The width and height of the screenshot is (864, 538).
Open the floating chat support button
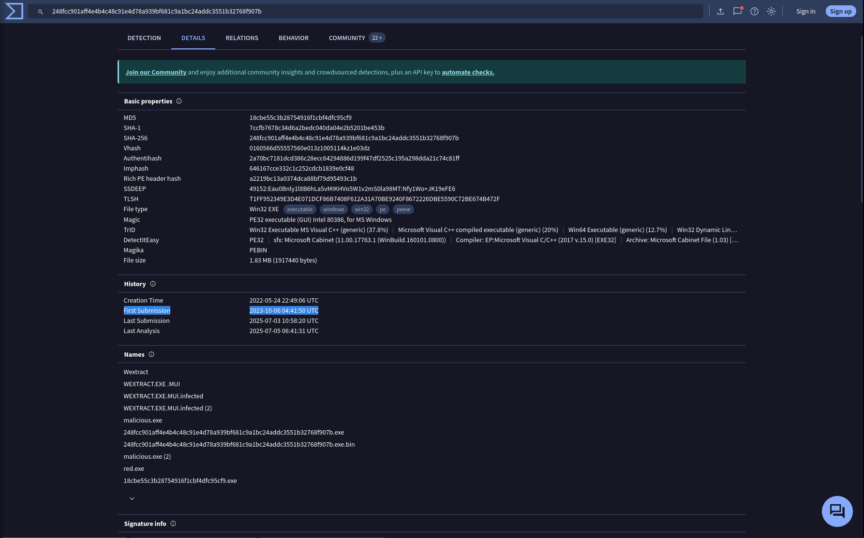(837, 511)
